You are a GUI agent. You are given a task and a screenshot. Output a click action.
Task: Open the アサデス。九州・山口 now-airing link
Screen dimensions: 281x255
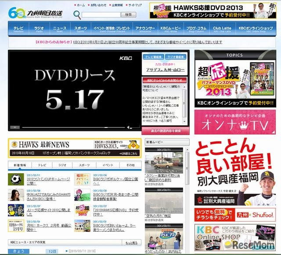[165, 70]
